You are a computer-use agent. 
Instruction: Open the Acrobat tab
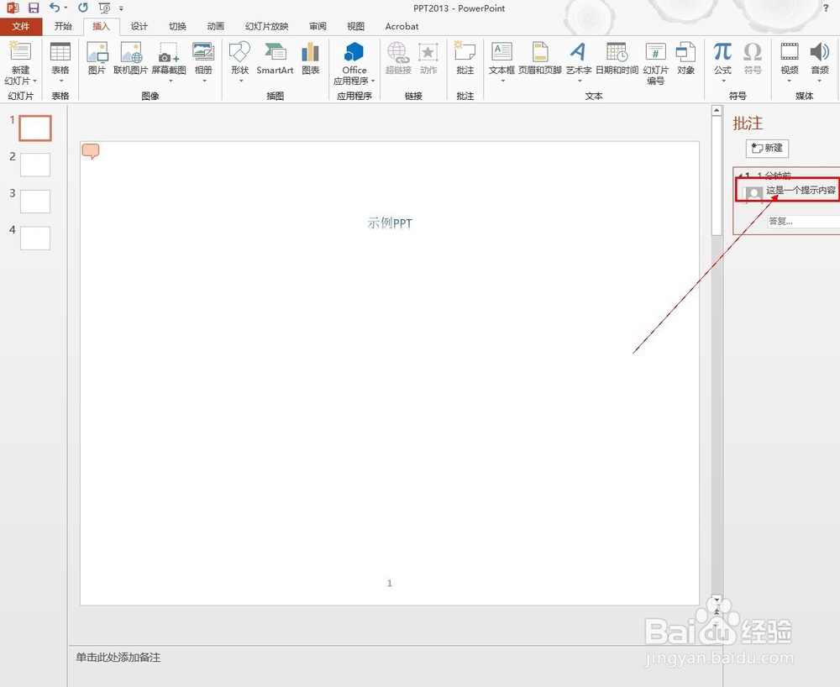click(402, 26)
